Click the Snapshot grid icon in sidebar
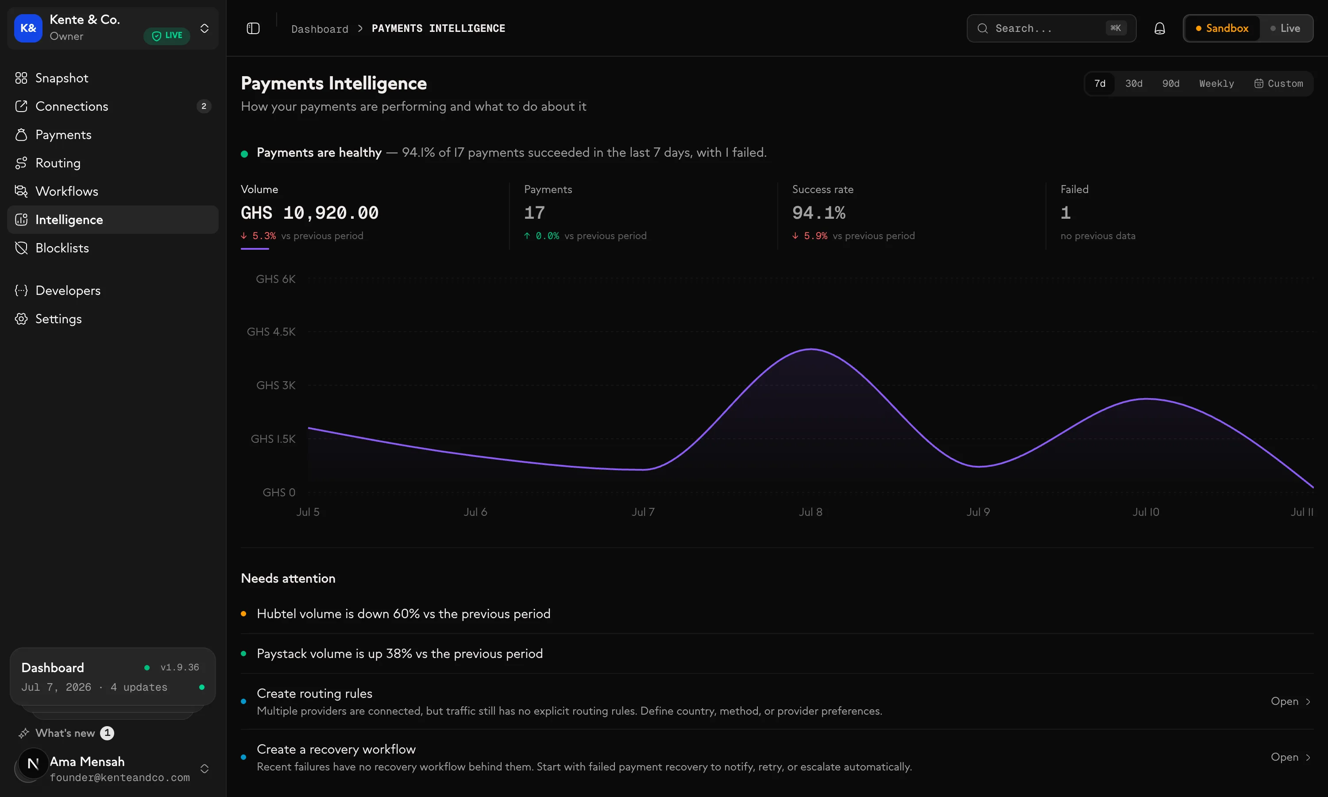The height and width of the screenshot is (797, 1328). tap(21, 78)
